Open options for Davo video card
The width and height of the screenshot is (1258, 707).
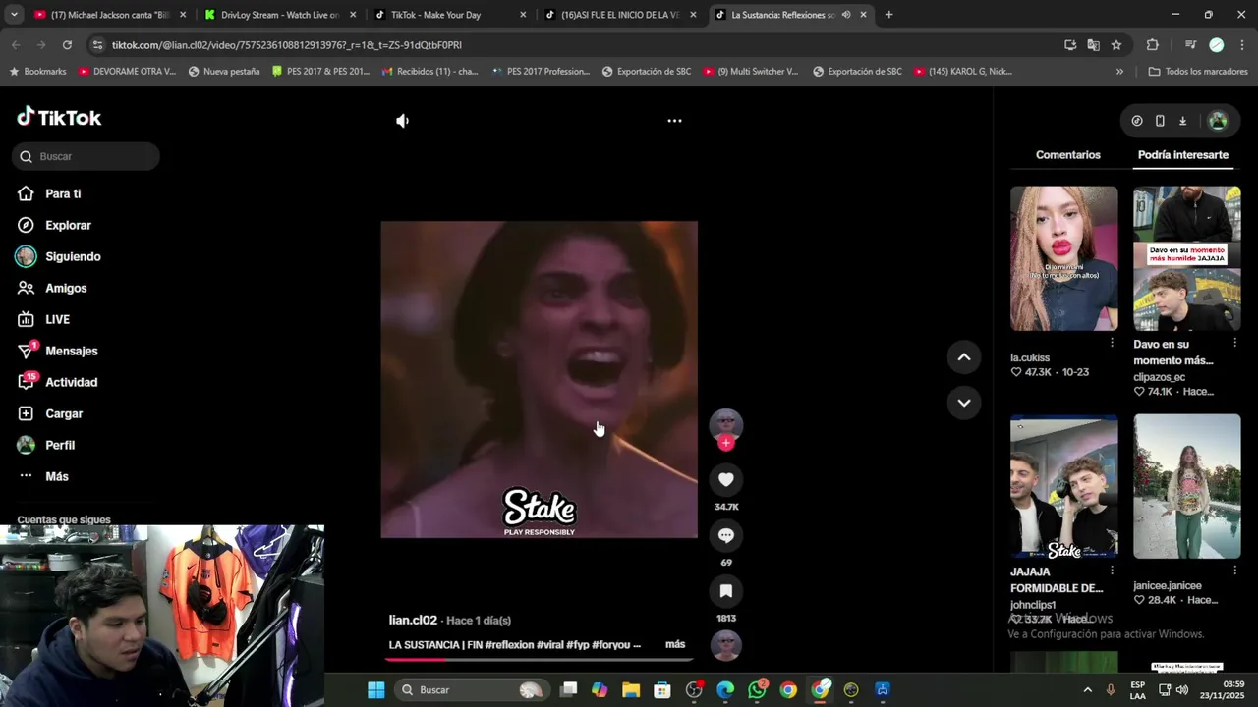click(1234, 343)
